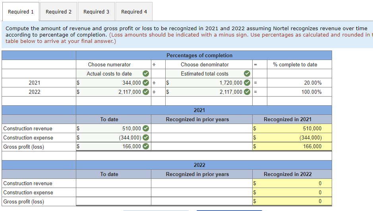Click 2022 Construction expense To date field
Image resolution: width=373 pixels, height=211 pixels.
click(x=114, y=192)
